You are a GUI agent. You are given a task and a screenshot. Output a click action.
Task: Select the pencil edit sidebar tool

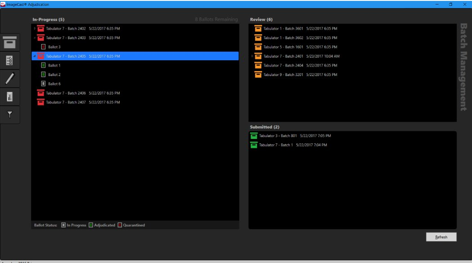[x=9, y=79]
